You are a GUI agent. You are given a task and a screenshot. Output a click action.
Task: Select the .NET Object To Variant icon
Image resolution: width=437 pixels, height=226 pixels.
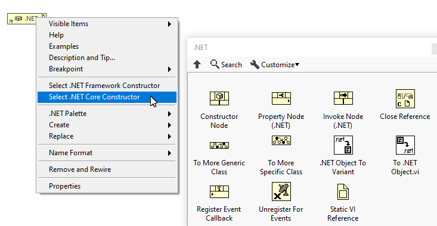pos(343,145)
